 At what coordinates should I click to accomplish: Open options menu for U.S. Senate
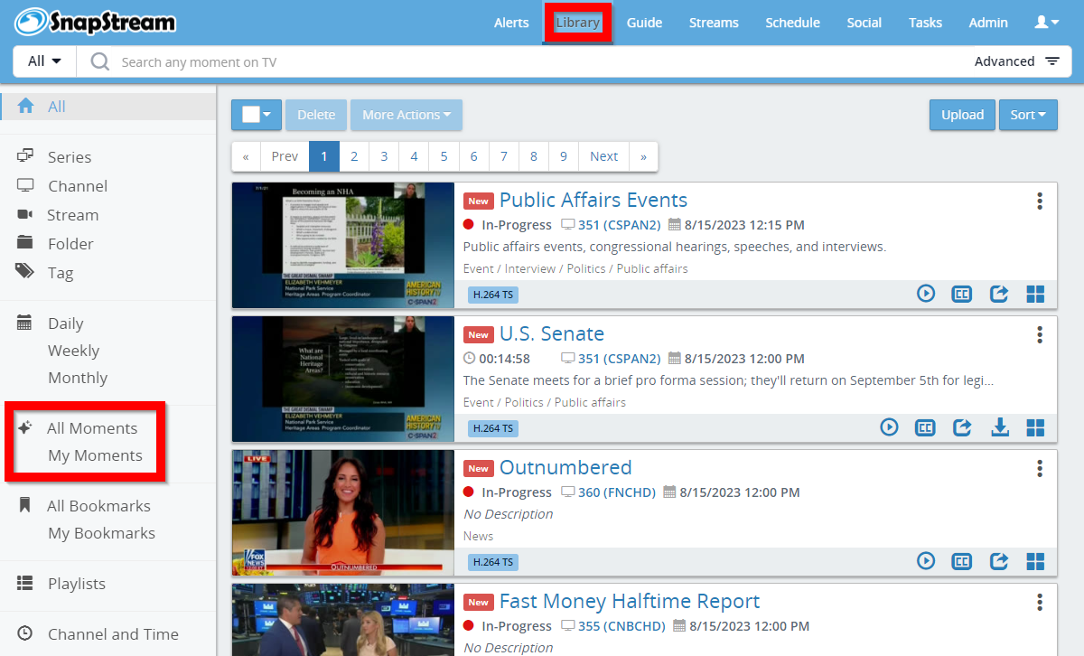(1040, 334)
